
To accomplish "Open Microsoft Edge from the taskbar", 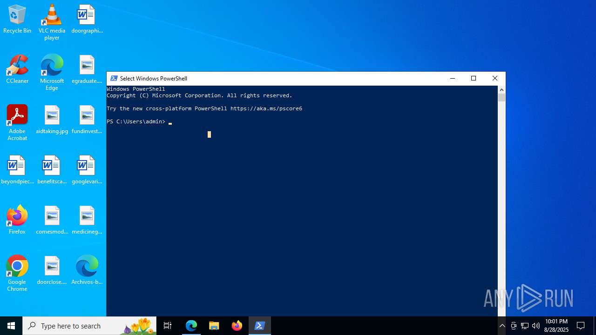I will click(191, 326).
